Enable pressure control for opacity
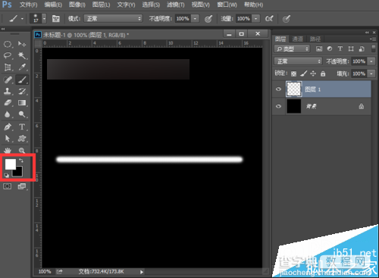The width and height of the screenshot is (379, 278). (x=208, y=19)
